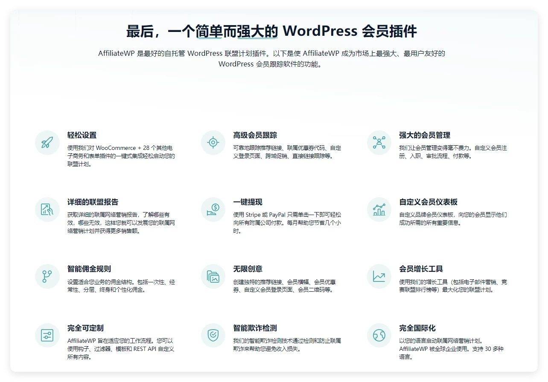This screenshot has height=382, width=548.
Task: 点击"一键提现"的手持金币图标
Action: coord(213,210)
